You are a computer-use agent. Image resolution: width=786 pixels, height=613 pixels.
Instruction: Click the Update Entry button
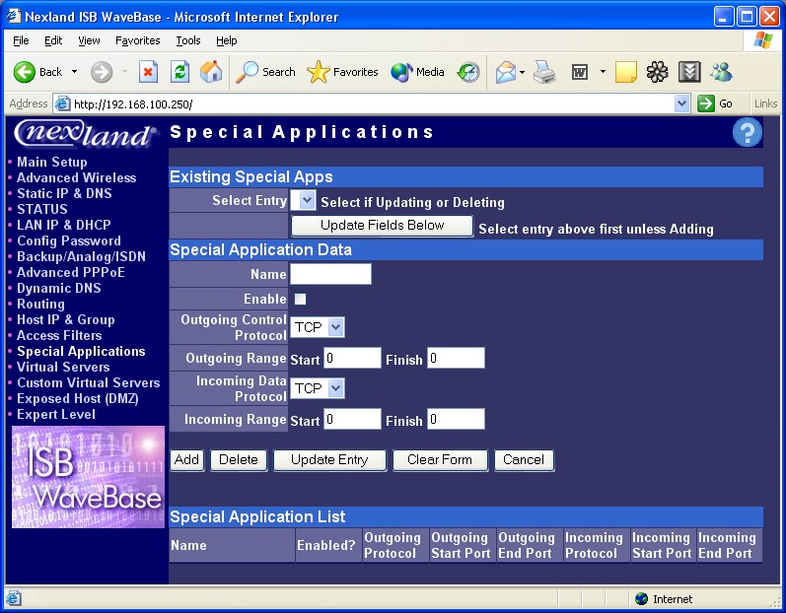329,459
